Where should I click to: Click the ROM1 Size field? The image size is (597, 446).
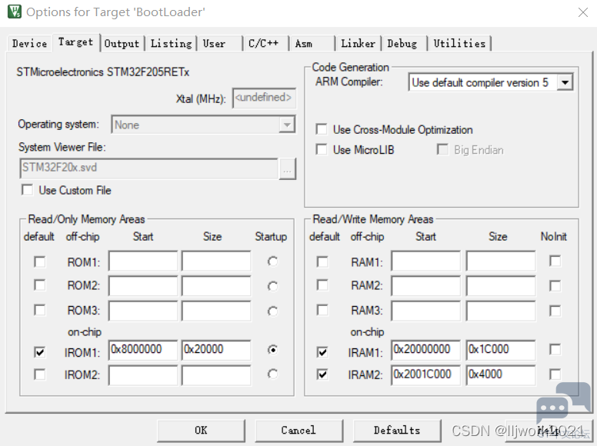pyautogui.click(x=216, y=261)
